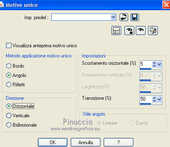This screenshot has height=147, width=170.
Task: Click the save preset floppy disk icon
Action: [x=135, y=18]
